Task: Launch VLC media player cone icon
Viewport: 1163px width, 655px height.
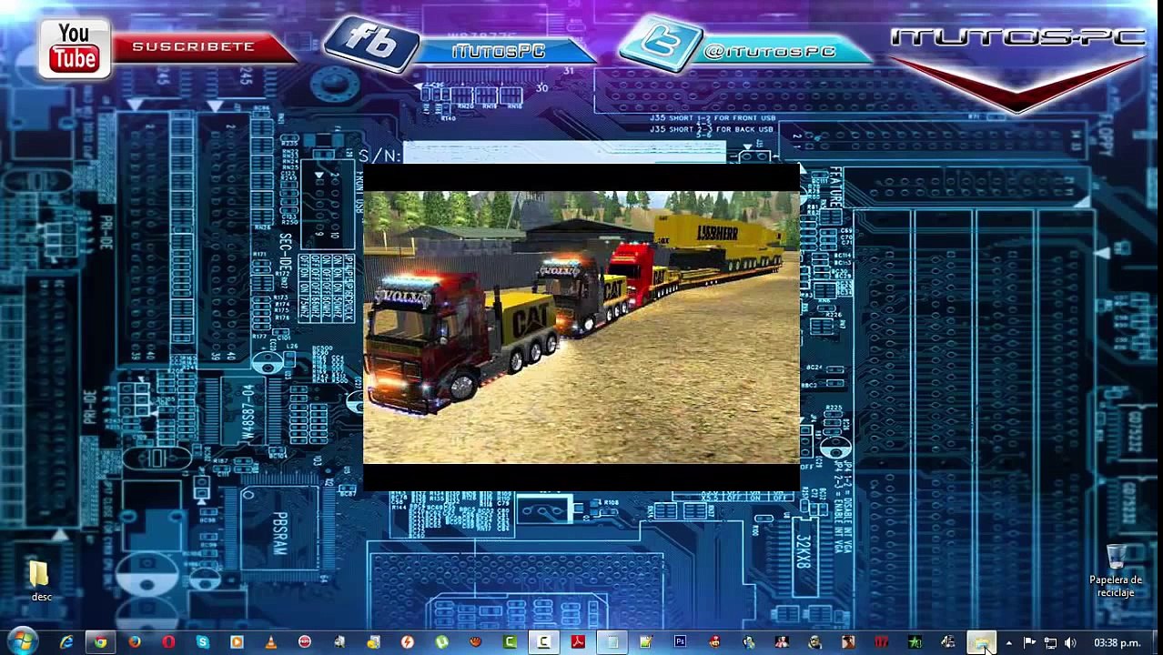Action: click(x=270, y=642)
